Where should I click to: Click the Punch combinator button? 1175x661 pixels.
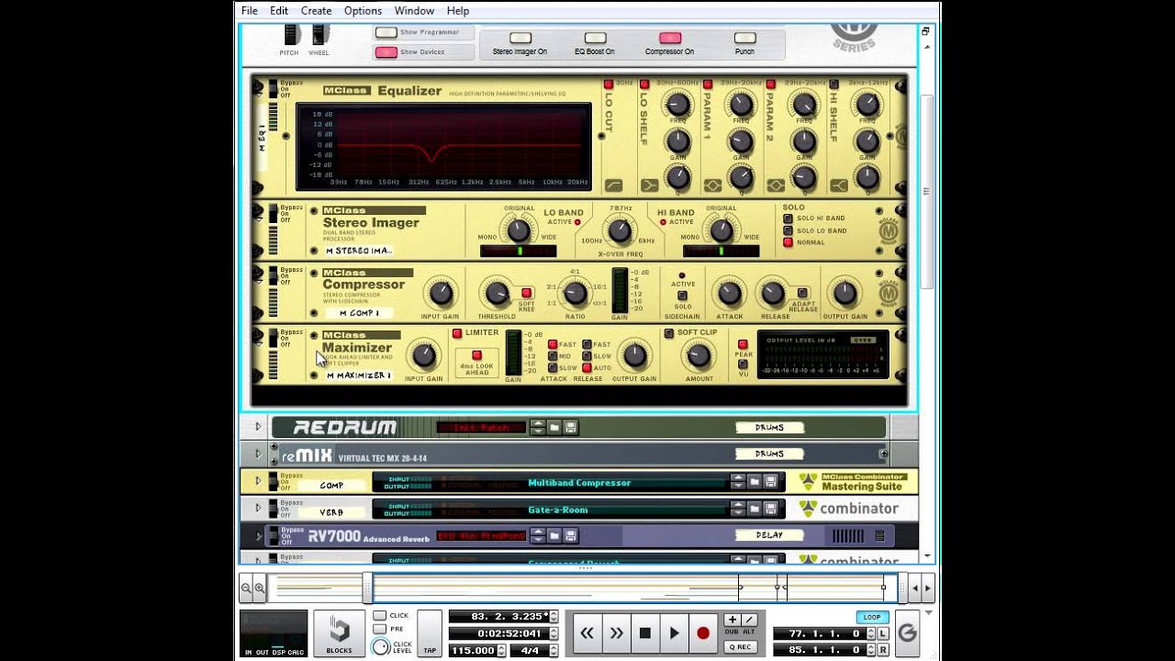click(744, 38)
